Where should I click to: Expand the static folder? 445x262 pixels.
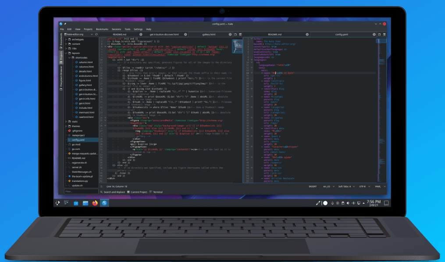(66, 122)
